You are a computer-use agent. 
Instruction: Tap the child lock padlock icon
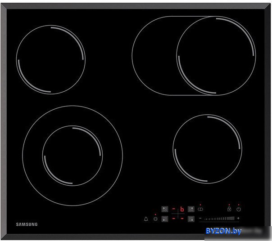pos(229,209)
